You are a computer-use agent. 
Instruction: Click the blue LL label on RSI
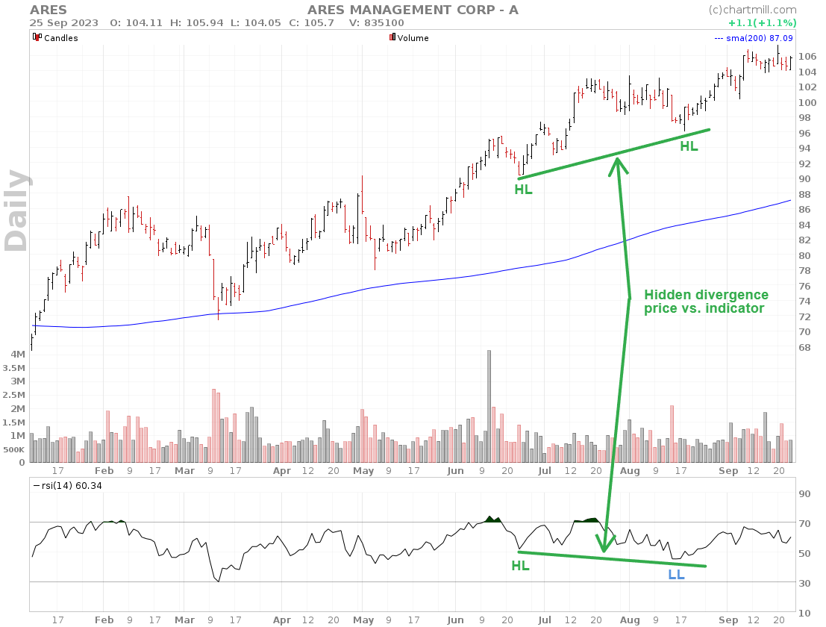point(676,574)
